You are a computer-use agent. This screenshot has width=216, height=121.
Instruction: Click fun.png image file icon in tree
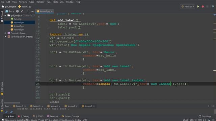click(x=12, y=19)
